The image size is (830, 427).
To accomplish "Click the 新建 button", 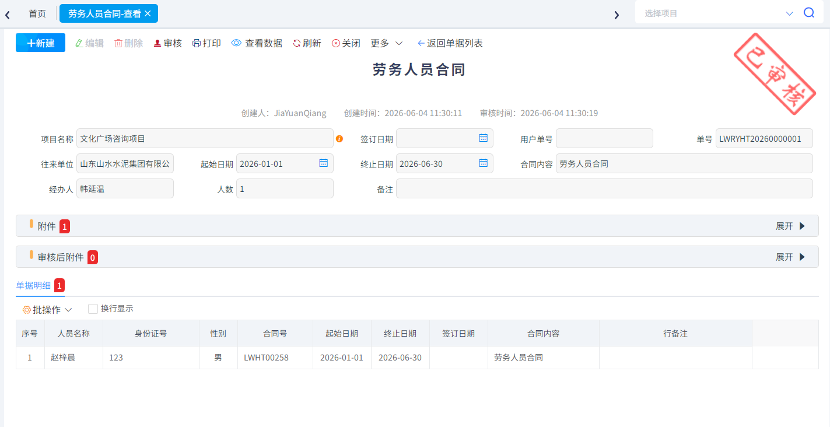I will point(40,43).
